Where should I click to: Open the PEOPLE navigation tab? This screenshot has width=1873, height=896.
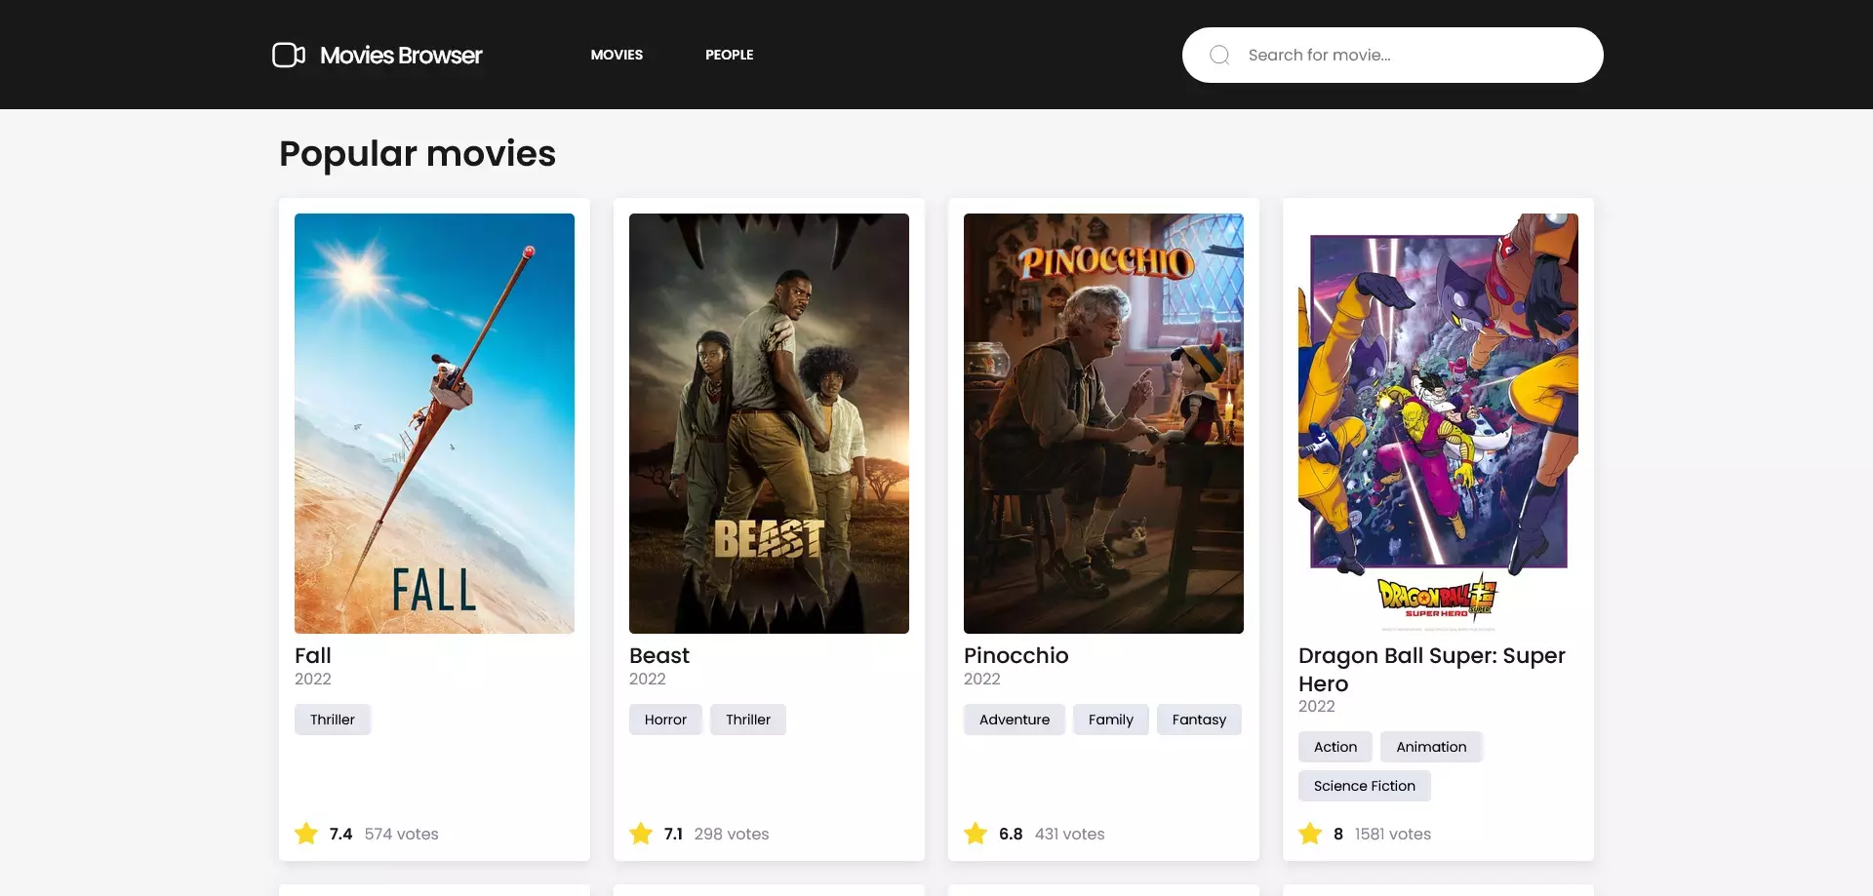tap(730, 55)
